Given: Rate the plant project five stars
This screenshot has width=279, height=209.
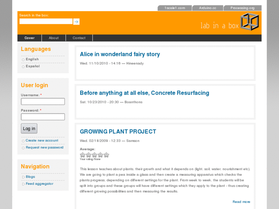Looking at the screenshot, I should tap(106, 155).
